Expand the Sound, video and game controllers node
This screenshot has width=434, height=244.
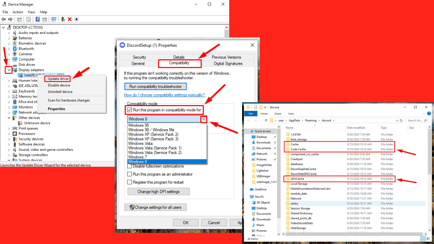(x=8, y=149)
